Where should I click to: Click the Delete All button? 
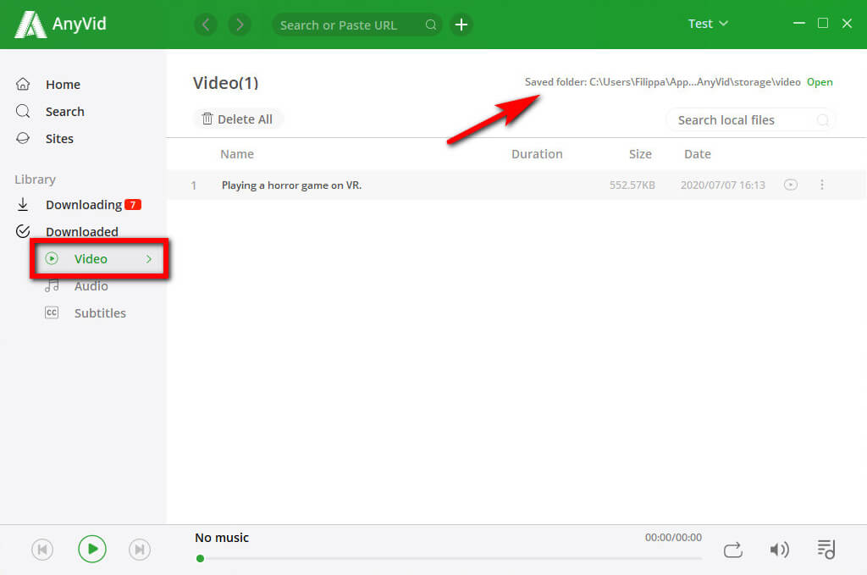[238, 119]
